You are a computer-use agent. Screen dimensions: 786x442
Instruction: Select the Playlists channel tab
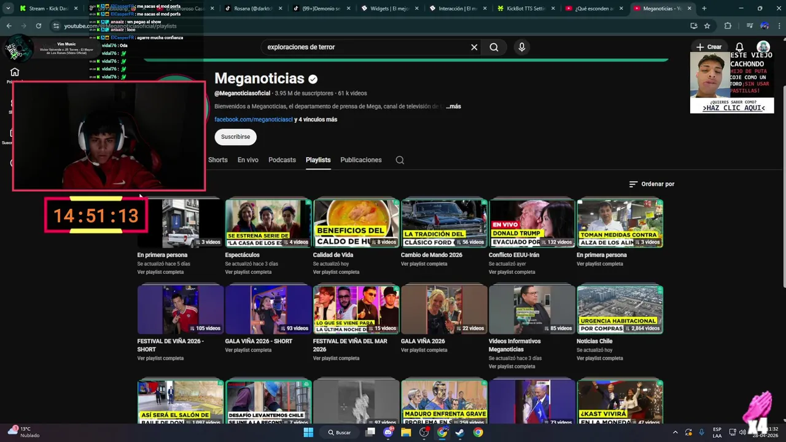pyautogui.click(x=318, y=160)
